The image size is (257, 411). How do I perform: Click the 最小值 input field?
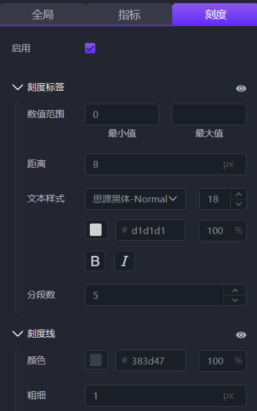(122, 114)
